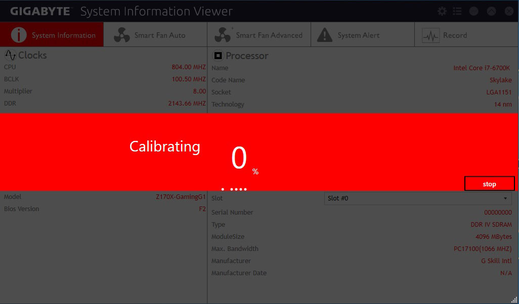This screenshot has height=304, width=519.
Task: Click the ModuleSize value 4096 MBytes
Action: (494, 237)
